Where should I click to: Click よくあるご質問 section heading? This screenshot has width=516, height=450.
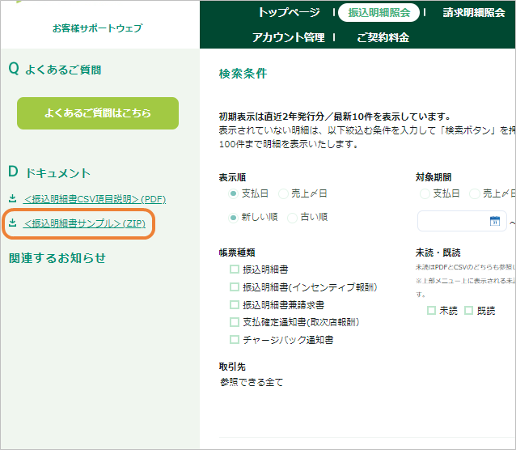(x=63, y=70)
